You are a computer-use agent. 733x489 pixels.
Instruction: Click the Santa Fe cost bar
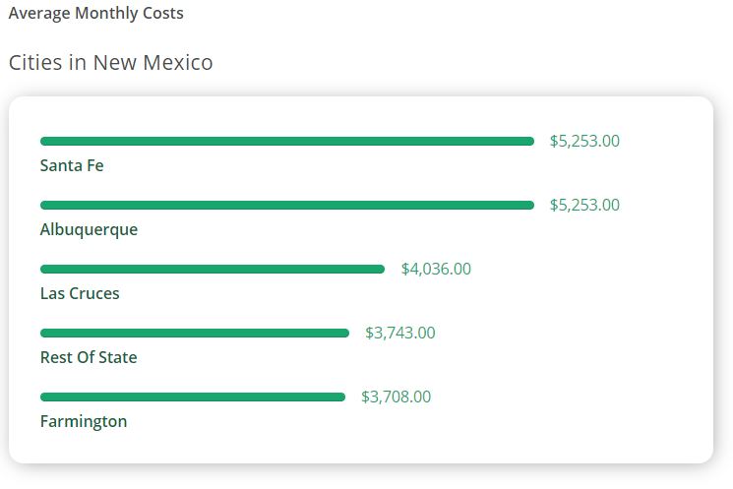click(x=287, y=141)
